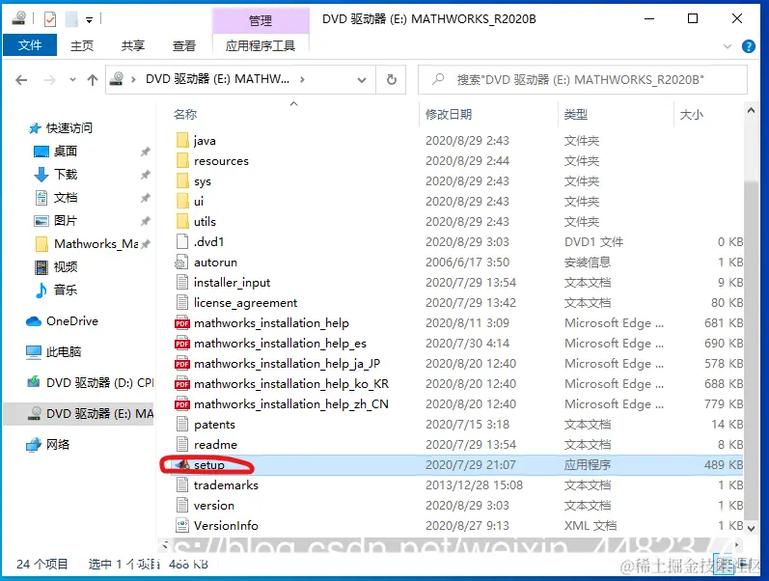Expand the recent locations dropdown arrow
Image resolution: width=769 pixels, height=581 pixels.
[x=72, y=79]
